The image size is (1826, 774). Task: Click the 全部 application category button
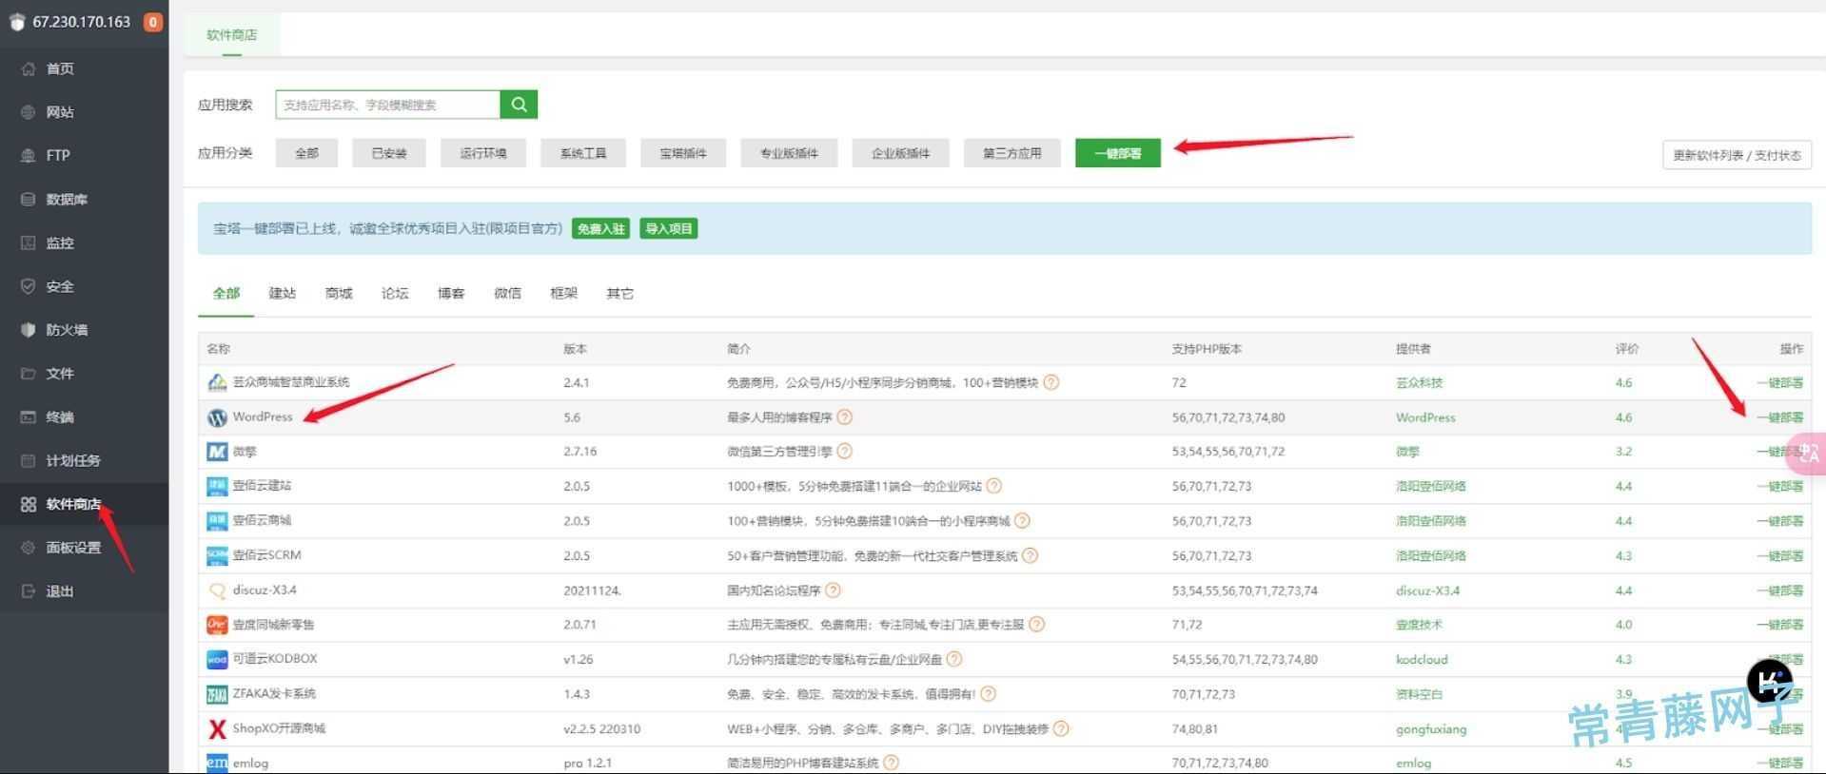pos(306,153)
